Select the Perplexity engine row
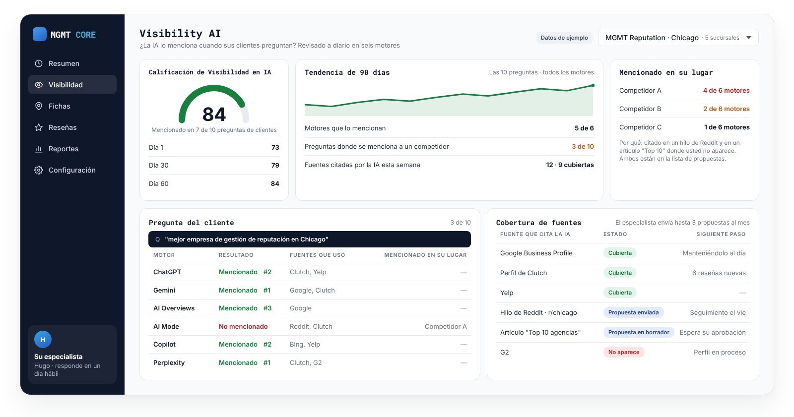The height and width of the screenshot is (417, 794). pyautogui.click(x=310, y=362)
